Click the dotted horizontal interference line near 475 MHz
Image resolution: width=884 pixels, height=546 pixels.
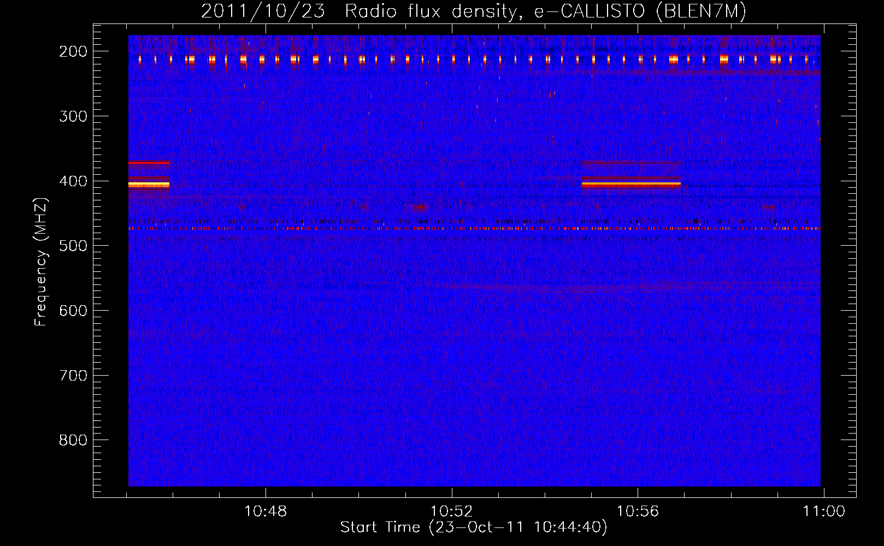pos(474,229)
